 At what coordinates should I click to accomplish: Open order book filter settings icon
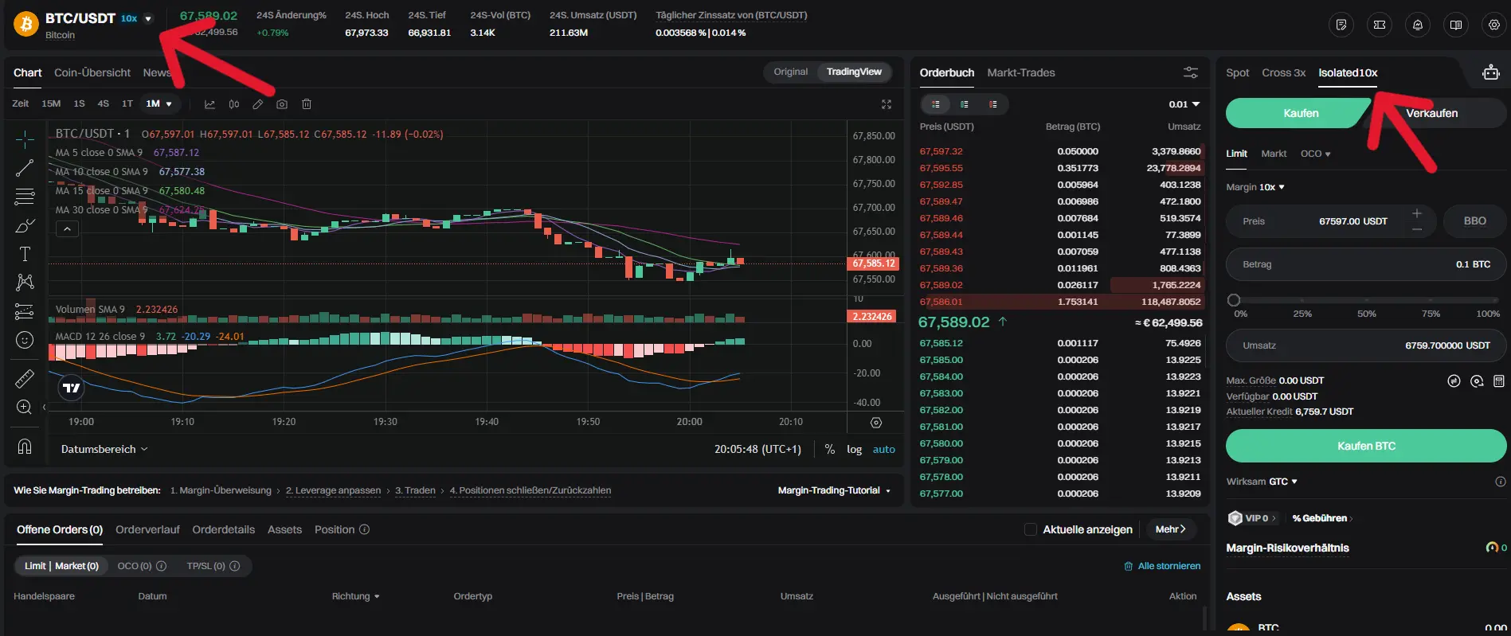point(1191,72)
